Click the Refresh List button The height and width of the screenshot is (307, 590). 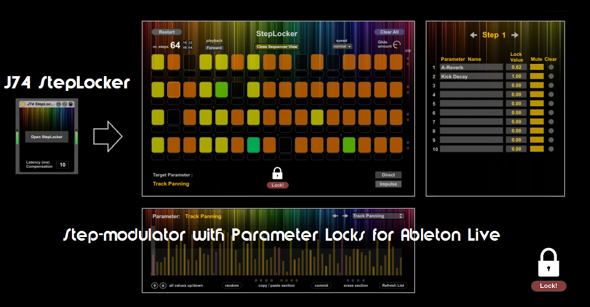(x=393, y=286)
